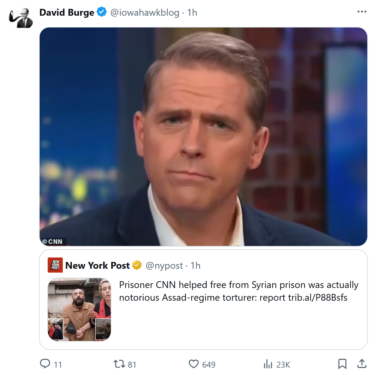
Task: Open the @nypost handle in quoted post
Action: [164, 265]
